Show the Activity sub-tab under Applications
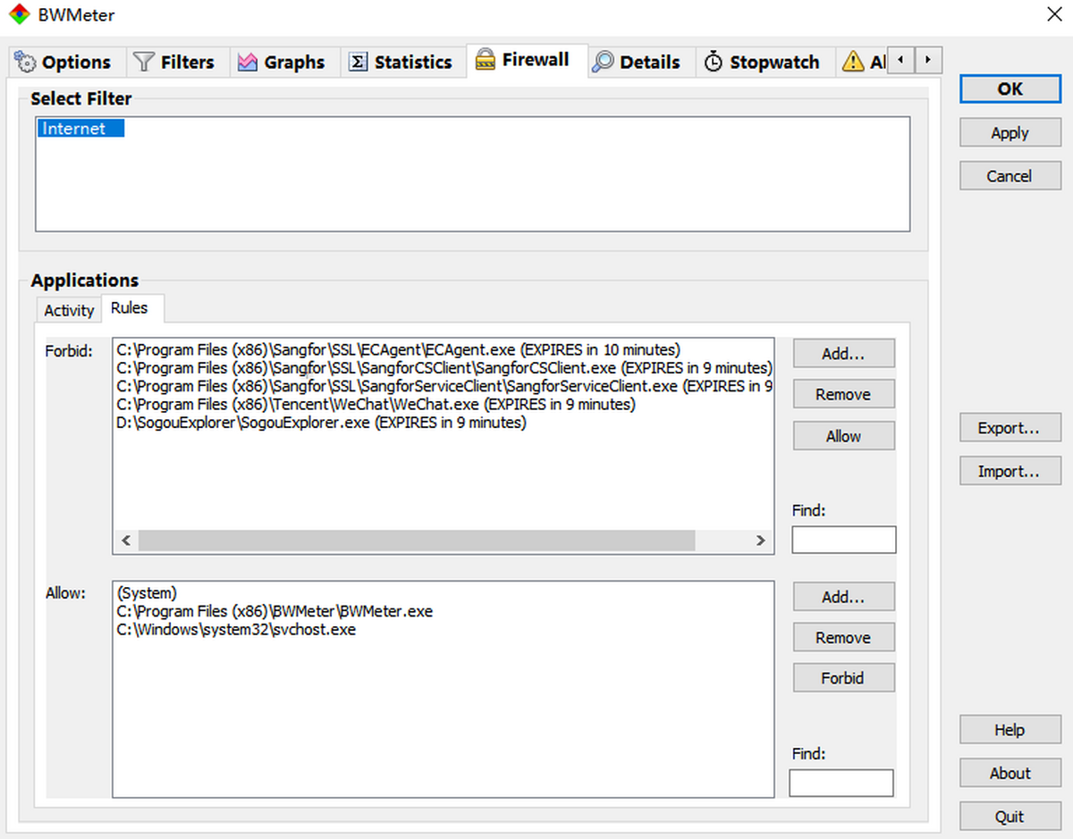The image size is (1073, 839). coord(69,310)
